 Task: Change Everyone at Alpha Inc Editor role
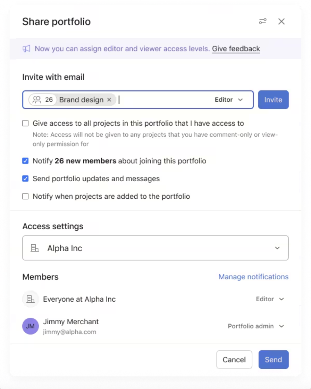(270, 299)
